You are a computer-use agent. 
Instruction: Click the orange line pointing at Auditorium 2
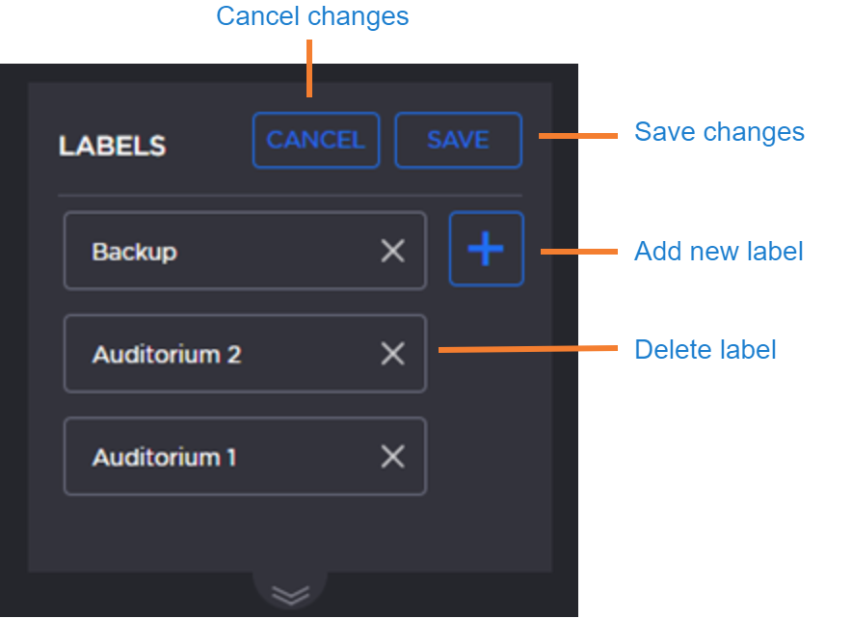click(527, 349)
